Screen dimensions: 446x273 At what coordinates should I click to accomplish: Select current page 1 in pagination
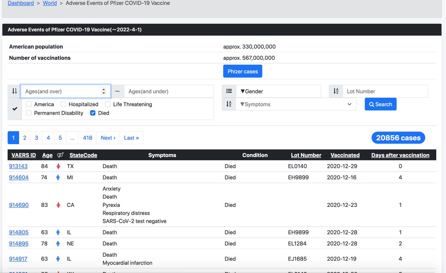[x=13, y=138]
